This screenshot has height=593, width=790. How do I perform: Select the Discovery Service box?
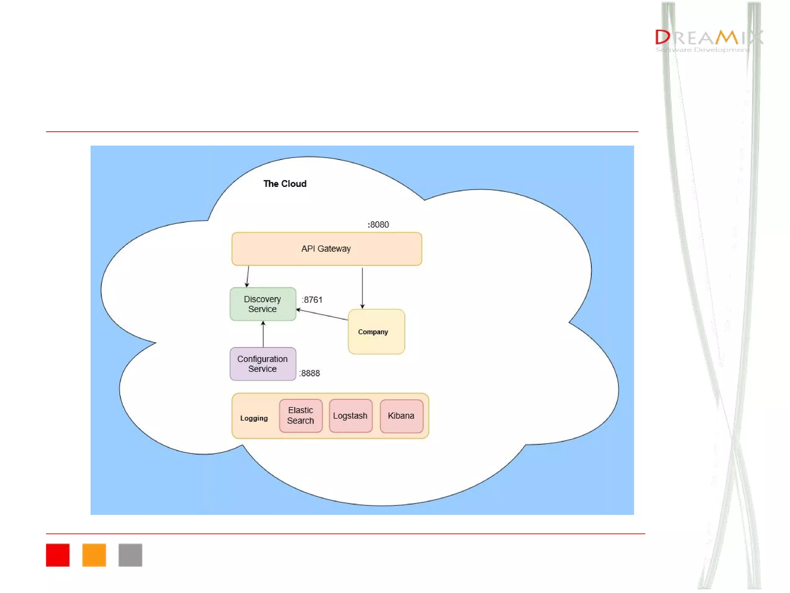[x=263, y=304]
